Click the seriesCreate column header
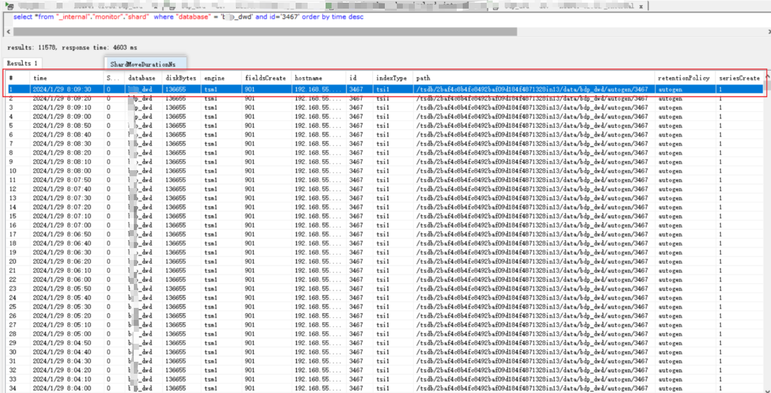The image size is (771, 393). [x=740, y=78]
